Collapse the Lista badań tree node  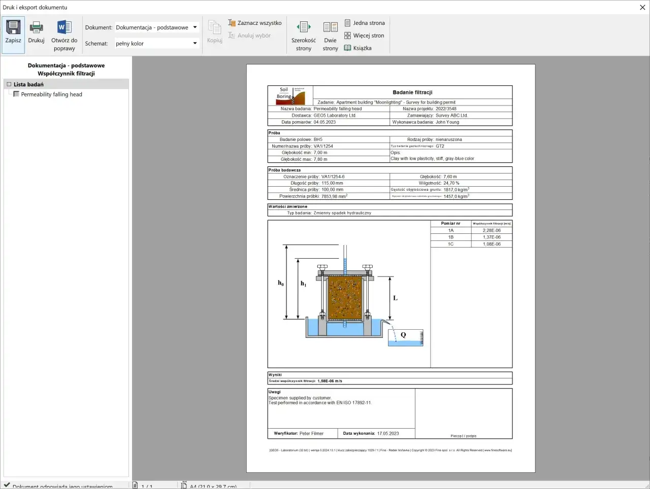9,84
